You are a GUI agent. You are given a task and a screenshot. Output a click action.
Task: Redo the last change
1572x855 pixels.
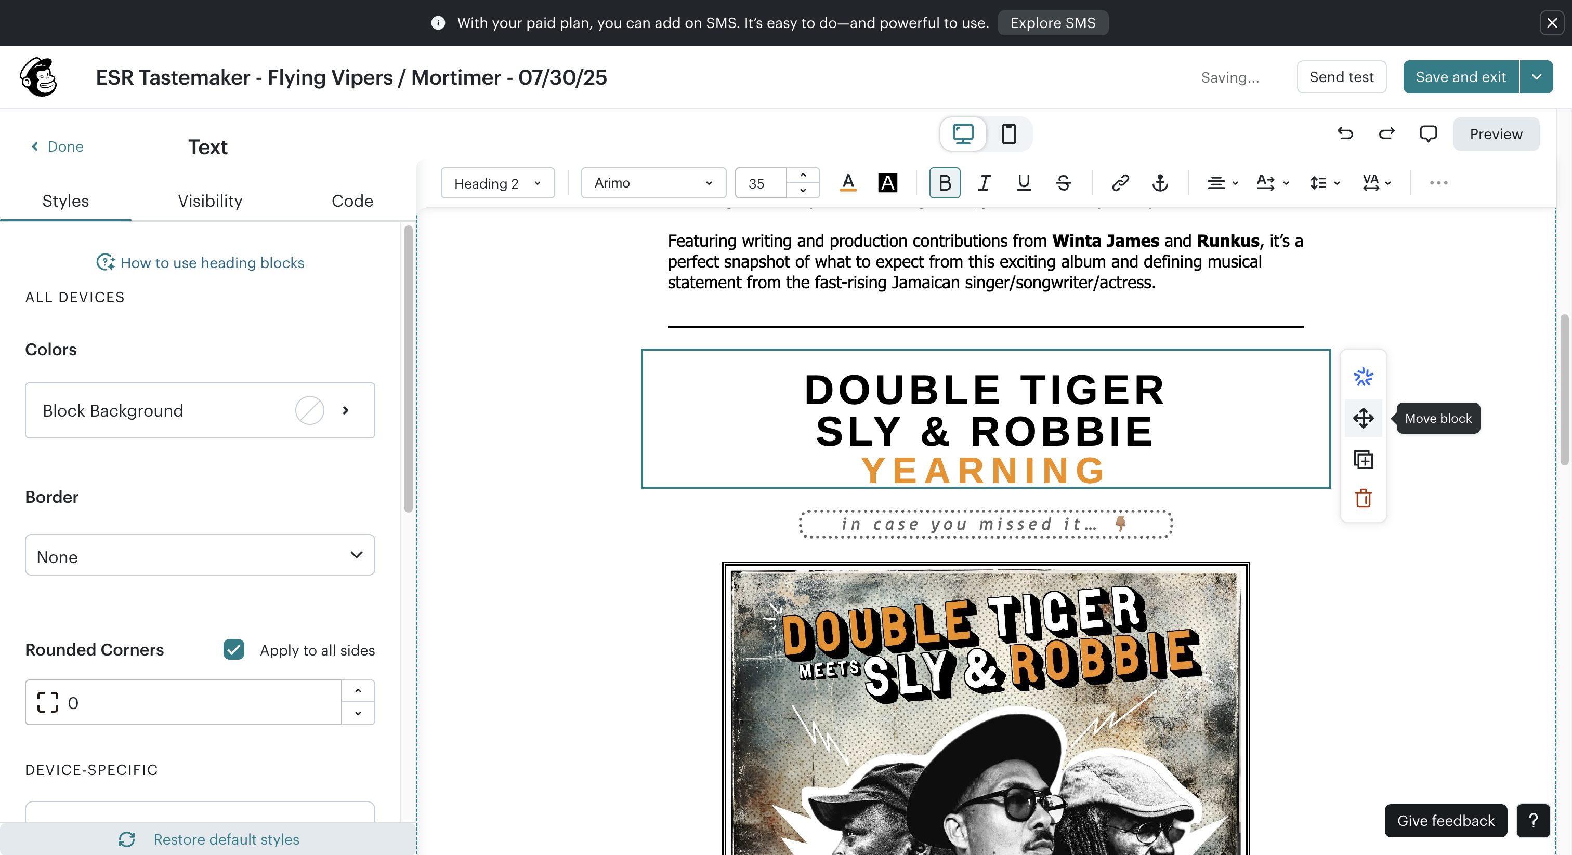click(x=1386, y=133)
